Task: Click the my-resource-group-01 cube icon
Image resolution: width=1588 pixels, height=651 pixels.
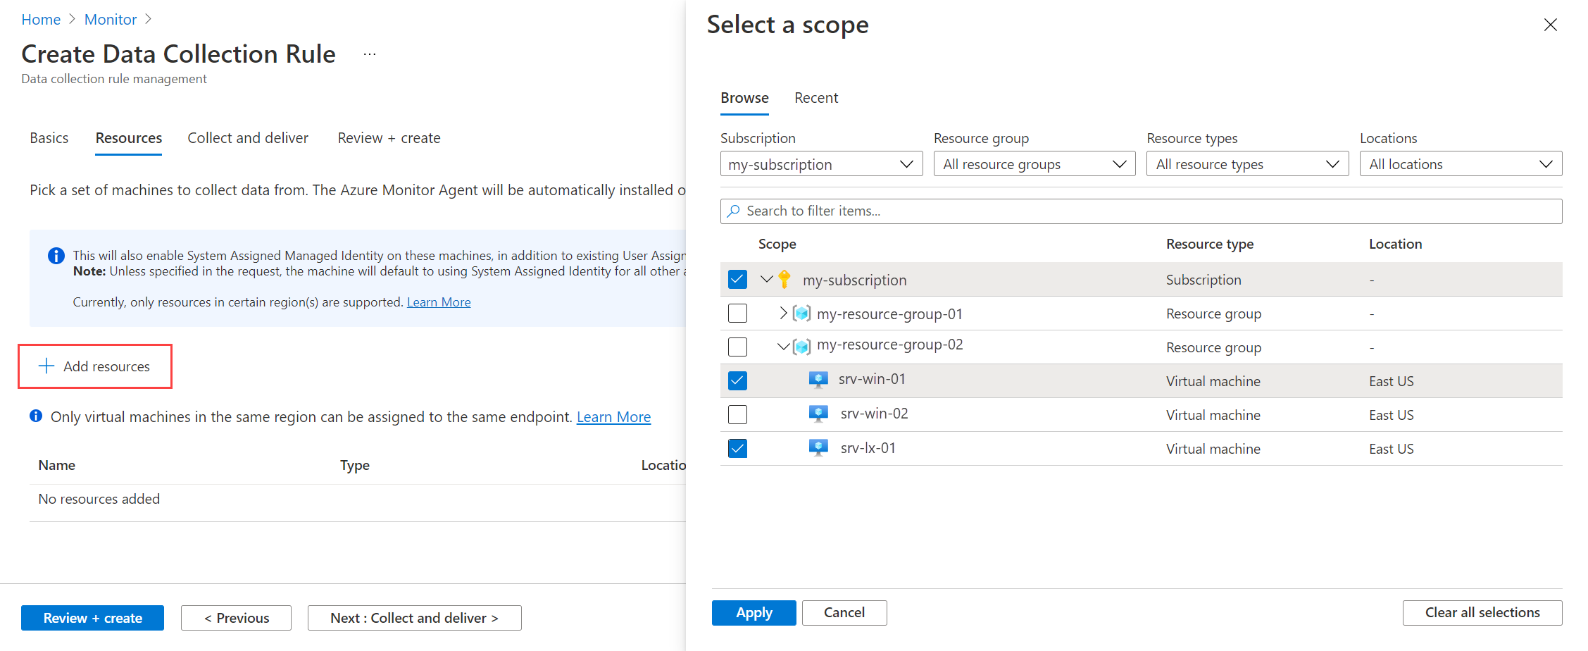Action: pyautogui.click(x=801, y=314)
